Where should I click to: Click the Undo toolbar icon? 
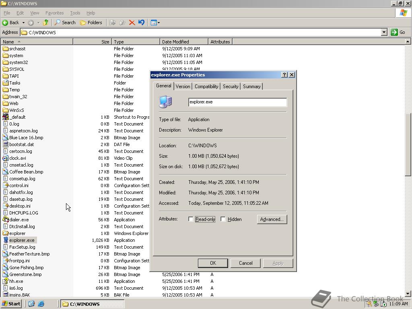(x=141, y=23)
